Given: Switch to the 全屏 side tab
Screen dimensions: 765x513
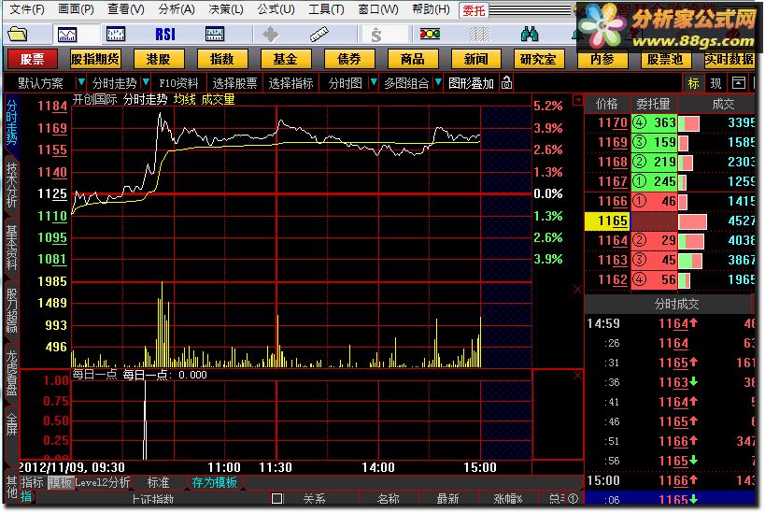Looking at the screenshot, I should point(12,423).
